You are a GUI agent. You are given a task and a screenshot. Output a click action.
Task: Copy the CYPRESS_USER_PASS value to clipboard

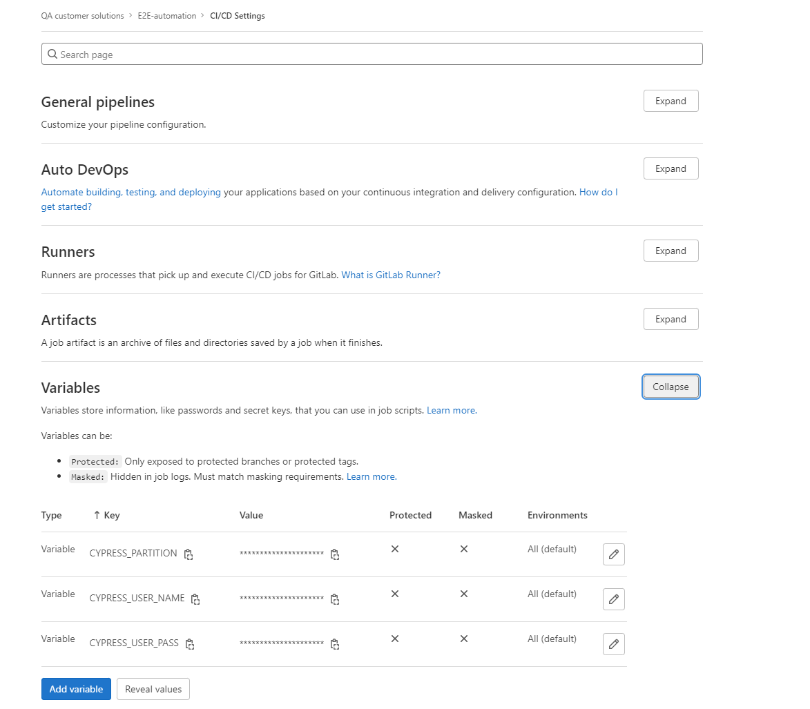tap(335, 644)
